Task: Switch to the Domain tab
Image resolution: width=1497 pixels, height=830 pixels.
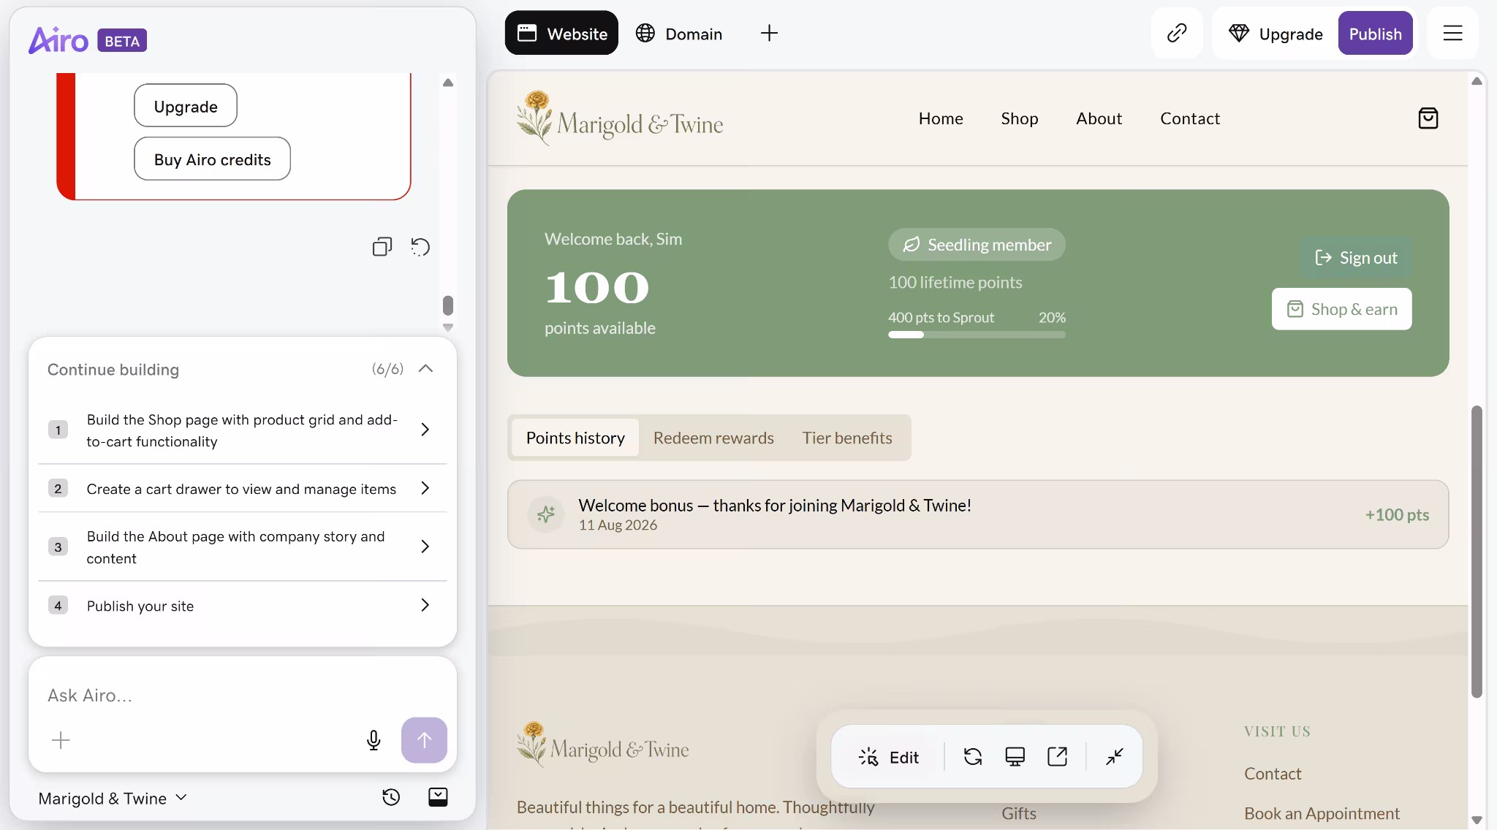Action: pyautogui.click(x=679, y=33)
